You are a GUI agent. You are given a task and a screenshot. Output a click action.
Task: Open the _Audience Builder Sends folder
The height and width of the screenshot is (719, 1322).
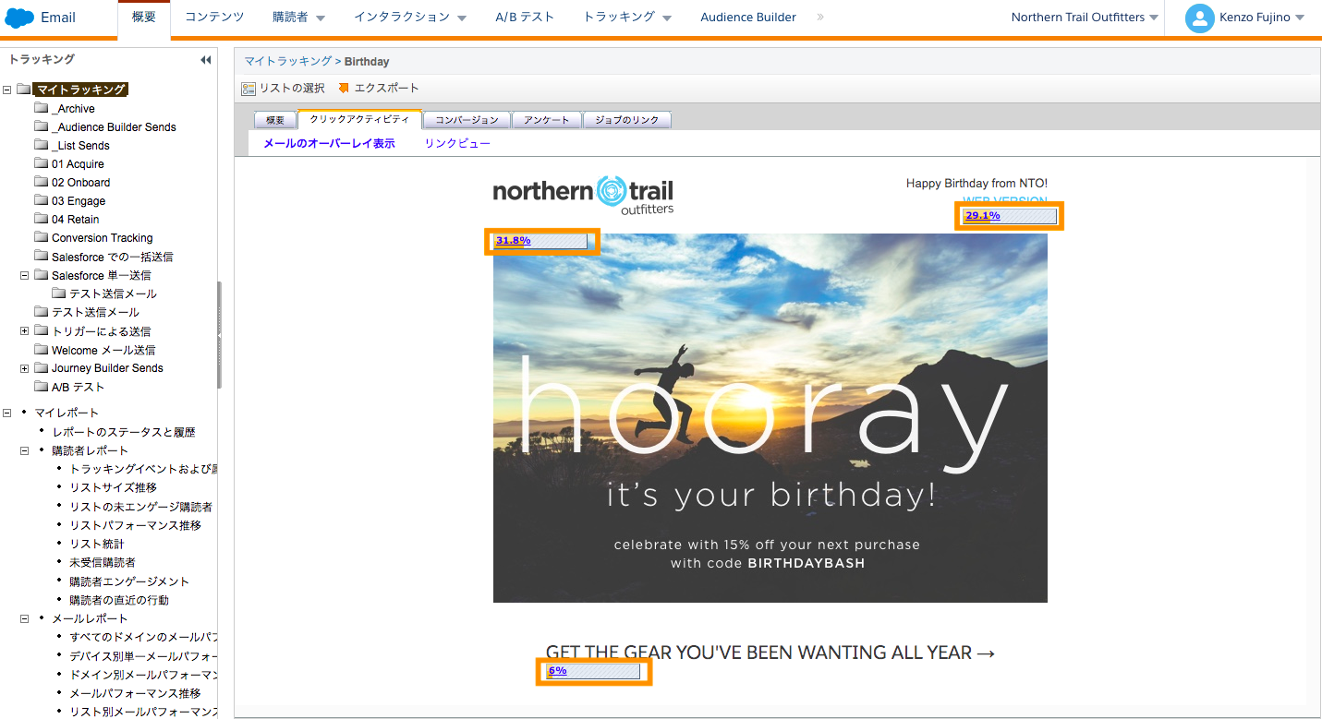tap(114, 127)
